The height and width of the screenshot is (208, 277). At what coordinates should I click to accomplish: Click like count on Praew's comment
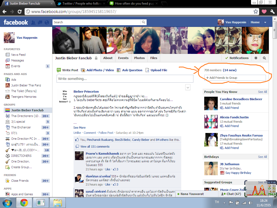tap(116, 169)
